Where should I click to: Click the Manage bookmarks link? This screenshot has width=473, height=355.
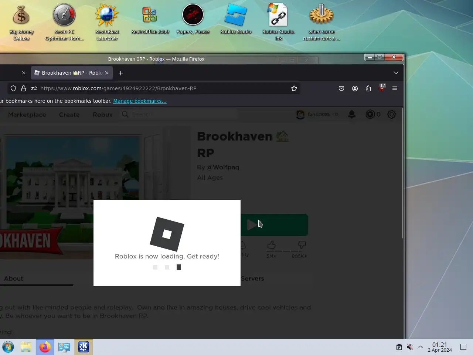(x=140, y=101)
